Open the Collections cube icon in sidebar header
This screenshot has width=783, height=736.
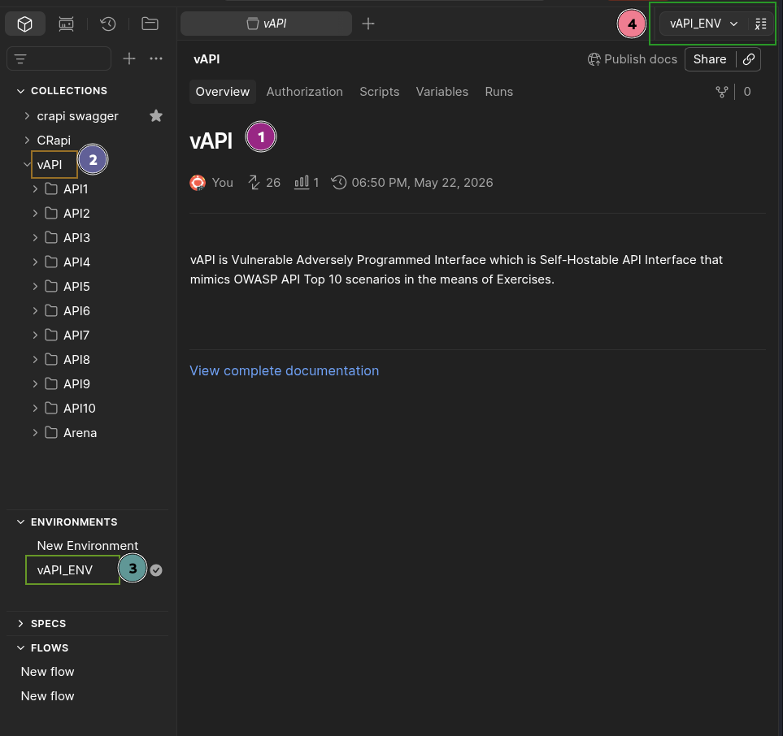coord(25,24)
